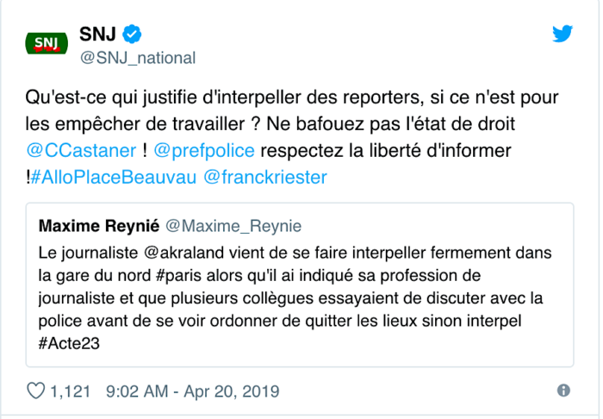Click the 1,121 likes count
Image resolution: width=603 pixels, height=419 pixels.
(x=71, y=391)
